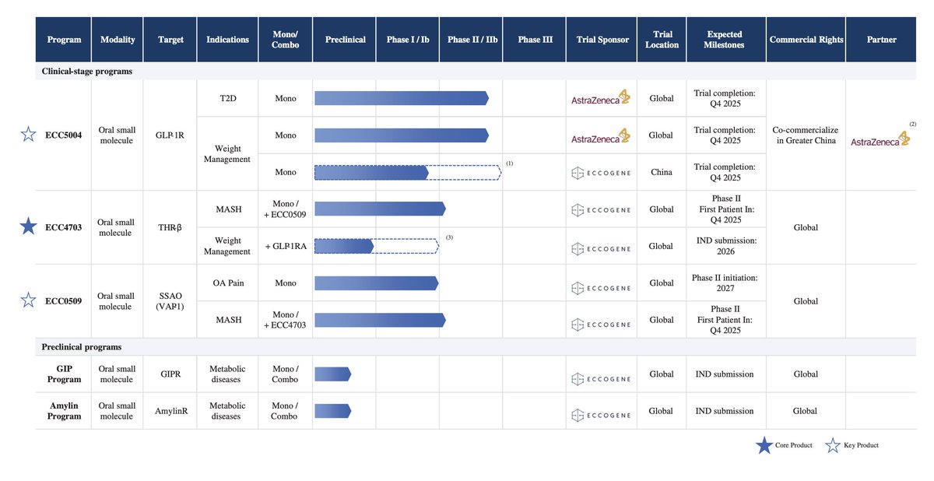Image resolution: width=934 pixels, height=481 pixels.
Task: Click the ECC0509 program name
Action: pyautogui.click(x=64, y=301)
